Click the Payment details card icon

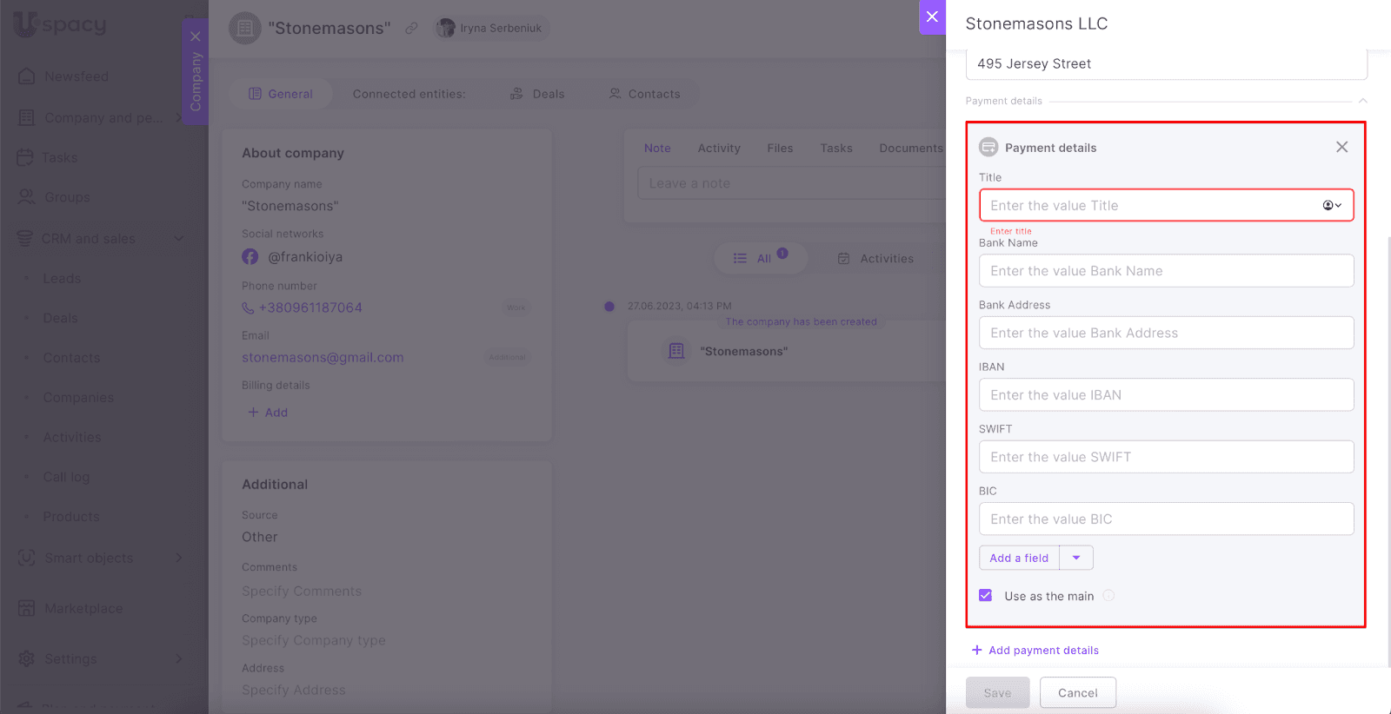pos(988,147)
